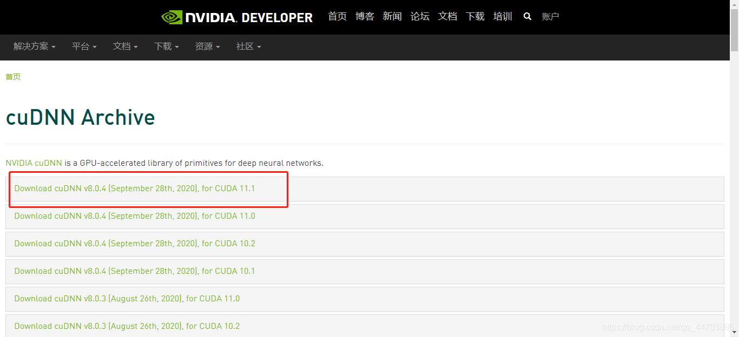
Task: Open the search magnifier icon
Action: click(527, 17)
